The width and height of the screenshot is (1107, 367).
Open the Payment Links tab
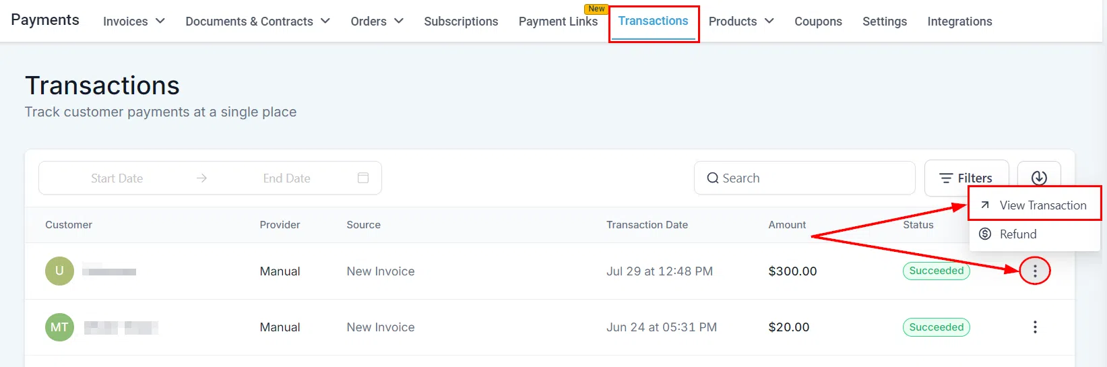pyautogui.click(x=558, y=22)
